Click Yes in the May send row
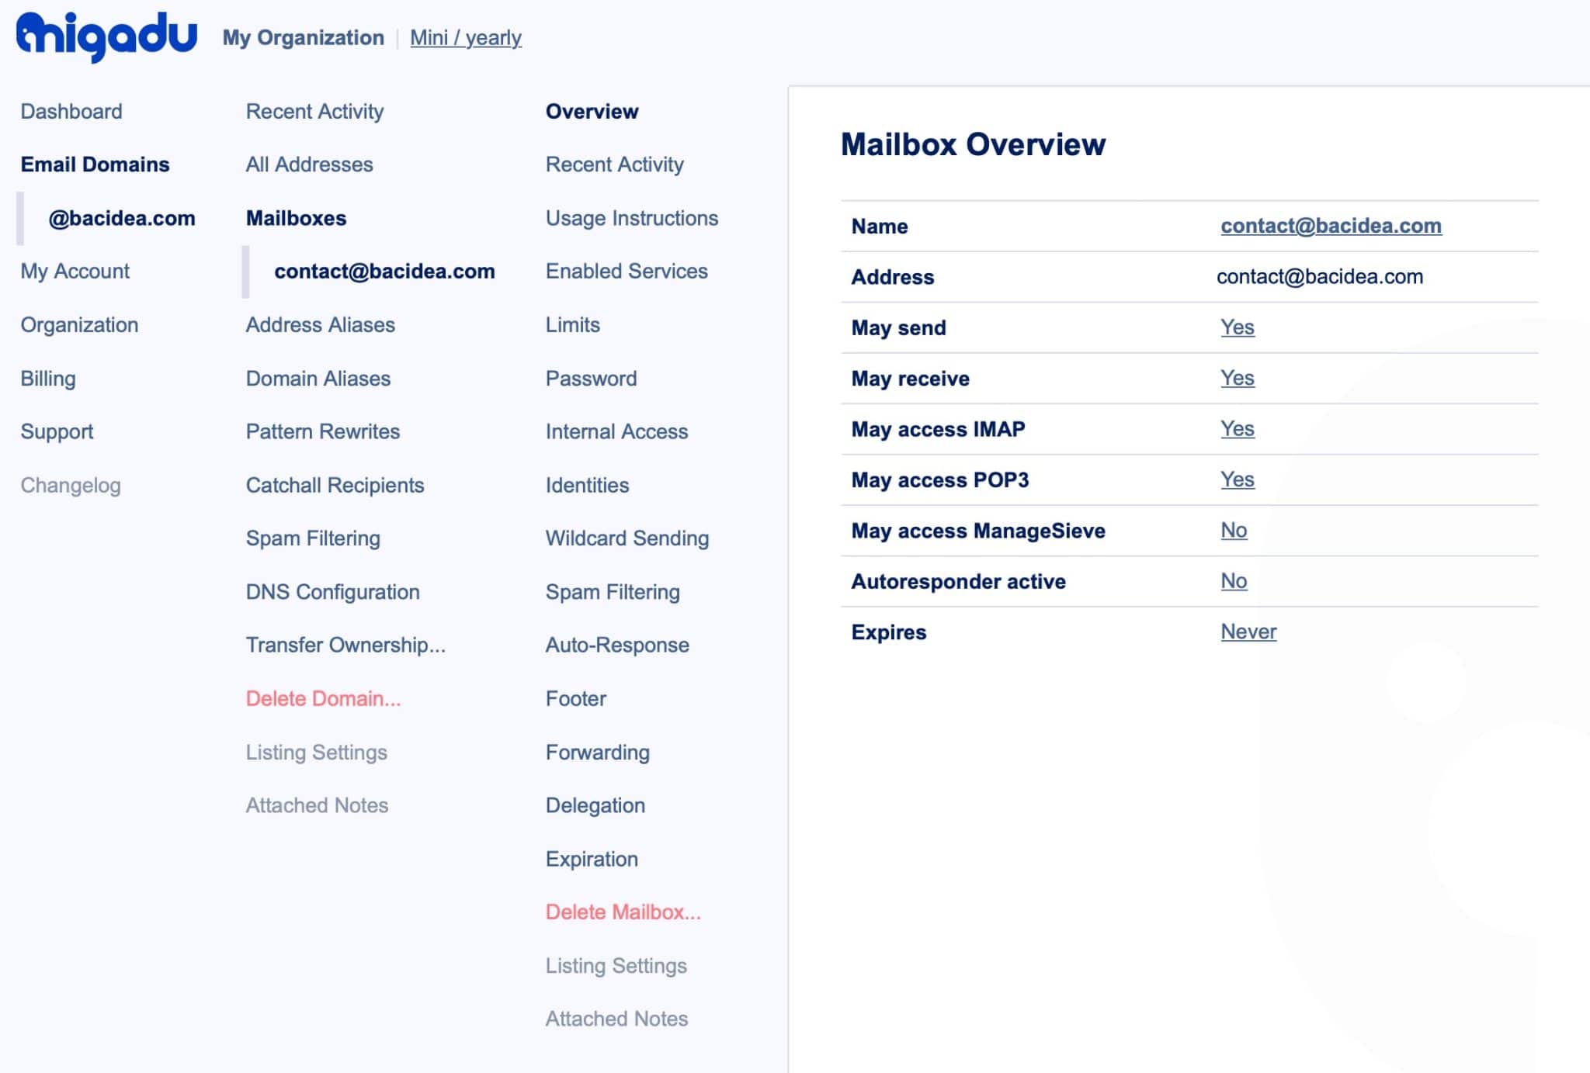This screenshot has width=1590, height=1073. coord(1237,327)
